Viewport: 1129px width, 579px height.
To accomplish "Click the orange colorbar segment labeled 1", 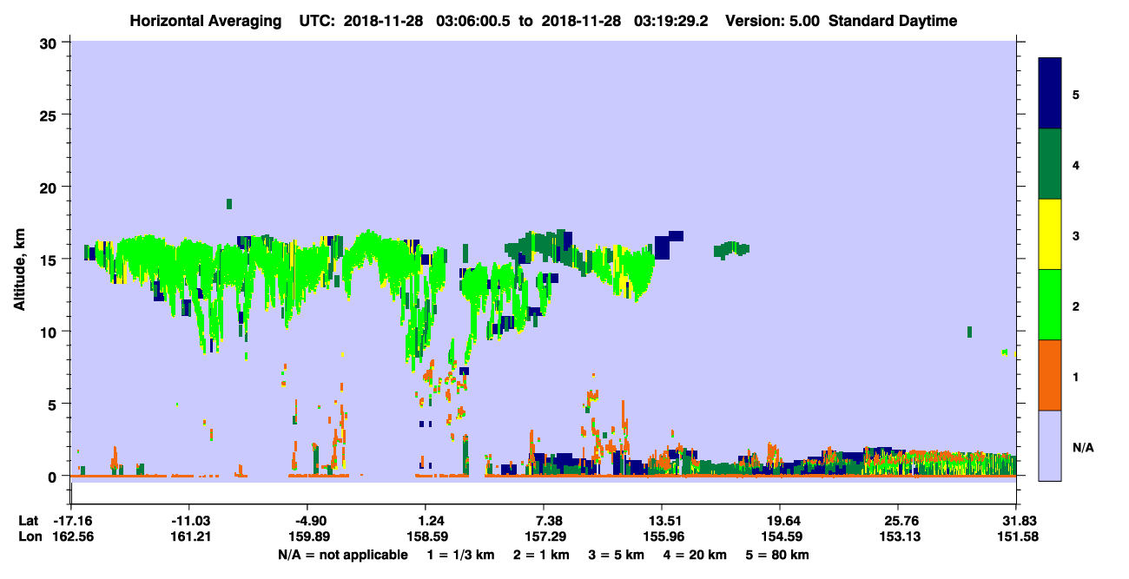I will pyautogui.click(x=1050, y=375).
